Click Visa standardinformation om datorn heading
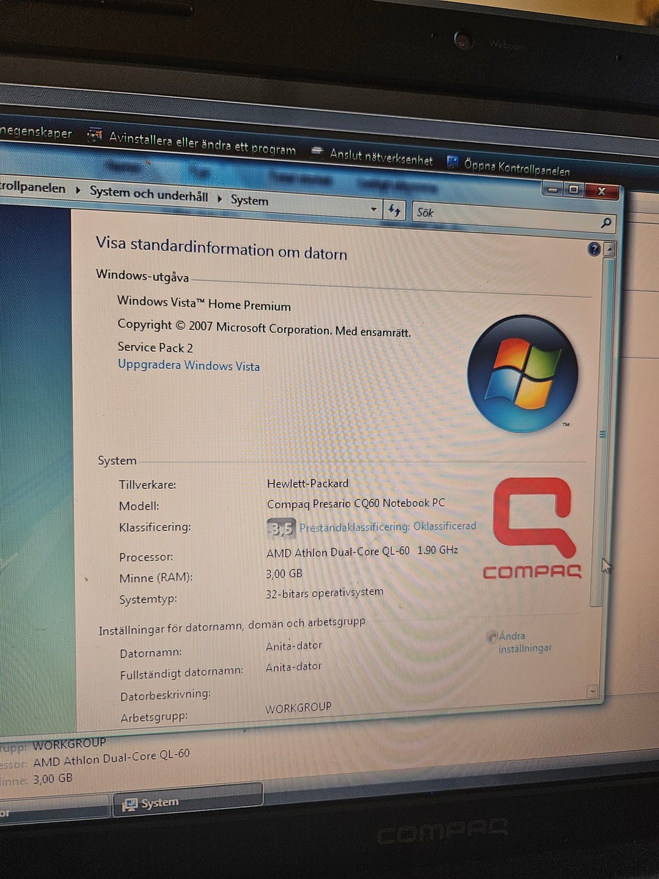This screenshot has height=879, width=659. (x=222, y=248)
